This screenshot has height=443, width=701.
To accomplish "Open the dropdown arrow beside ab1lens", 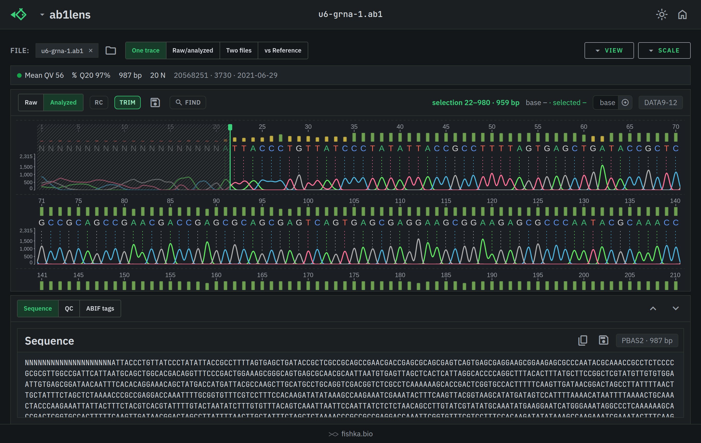I will pyautogui.click(x=42, y=14).
